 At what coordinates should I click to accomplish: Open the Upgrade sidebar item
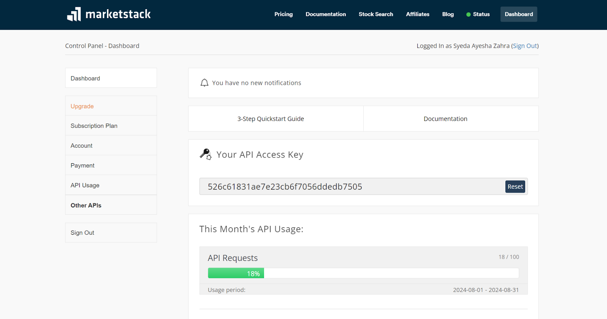tap(111, 106)
